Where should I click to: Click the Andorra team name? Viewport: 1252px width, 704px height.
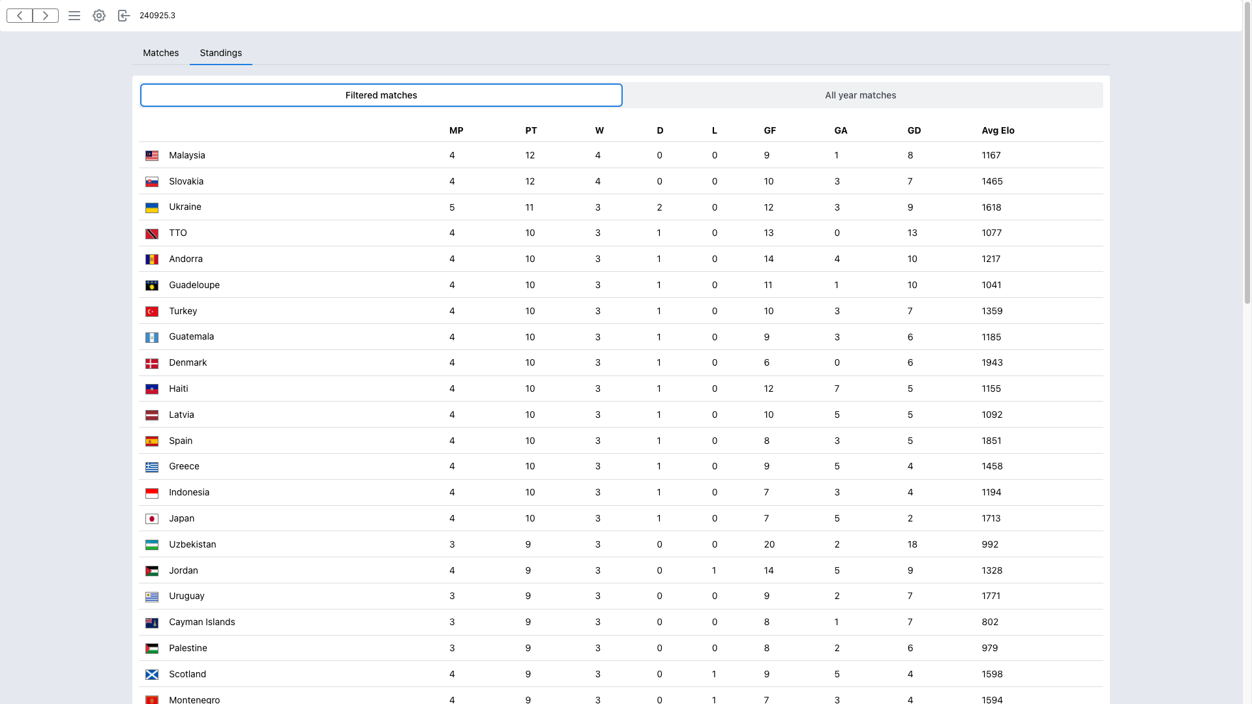point(186,259)
